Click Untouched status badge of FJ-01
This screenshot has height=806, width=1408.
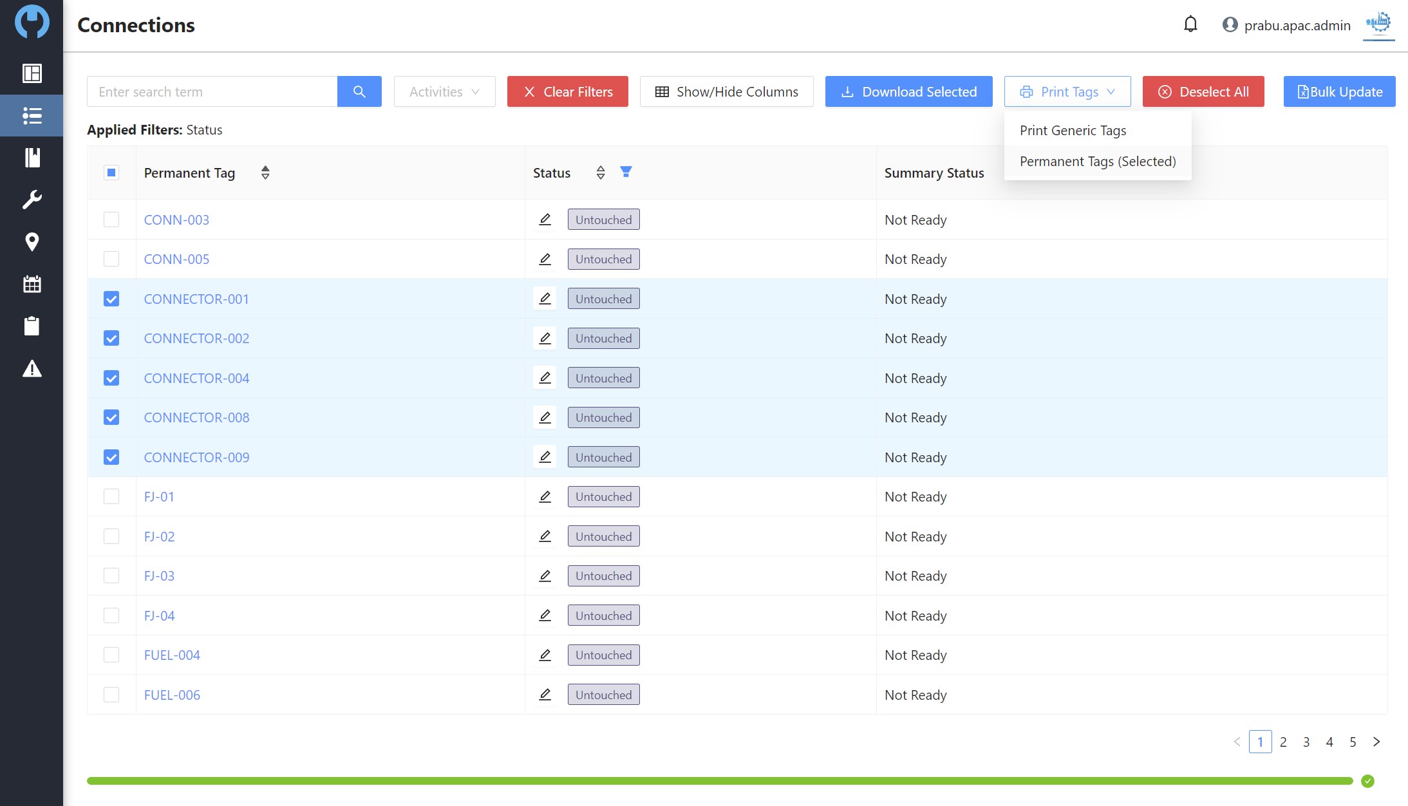point(603,497)
